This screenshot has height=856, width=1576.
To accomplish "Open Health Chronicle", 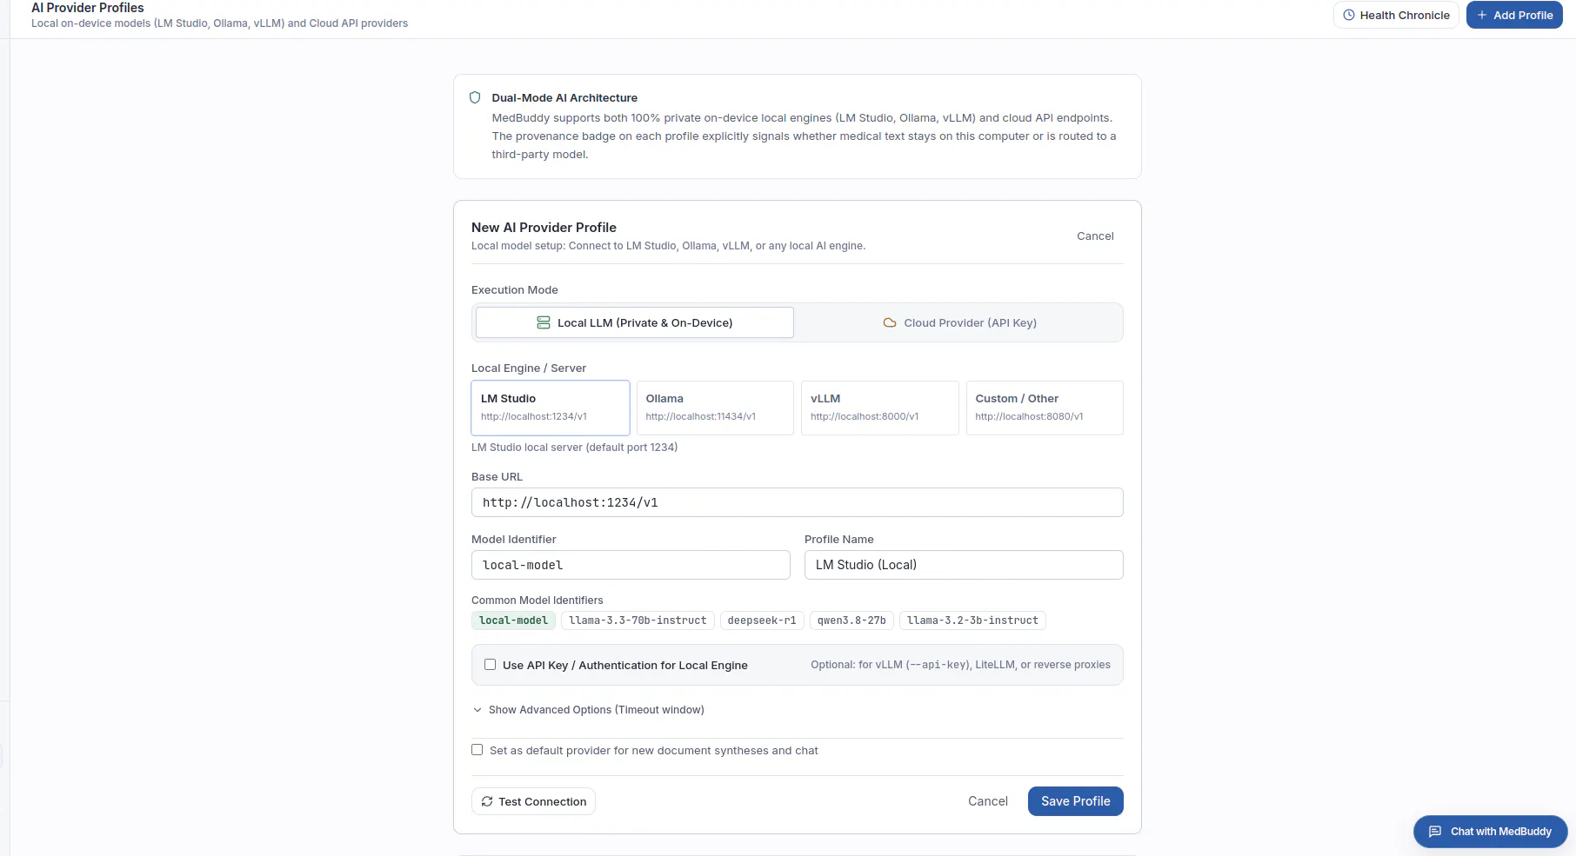I will point(1396,15).
